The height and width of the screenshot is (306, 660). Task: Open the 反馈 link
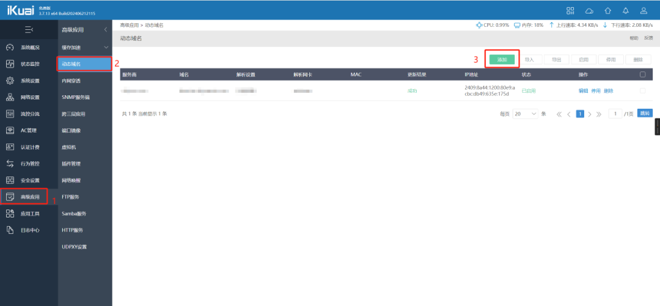pyautogui.click(x=648, y=38)
